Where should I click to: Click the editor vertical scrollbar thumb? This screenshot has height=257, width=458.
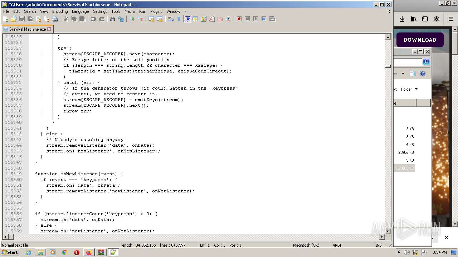(388, 66)
